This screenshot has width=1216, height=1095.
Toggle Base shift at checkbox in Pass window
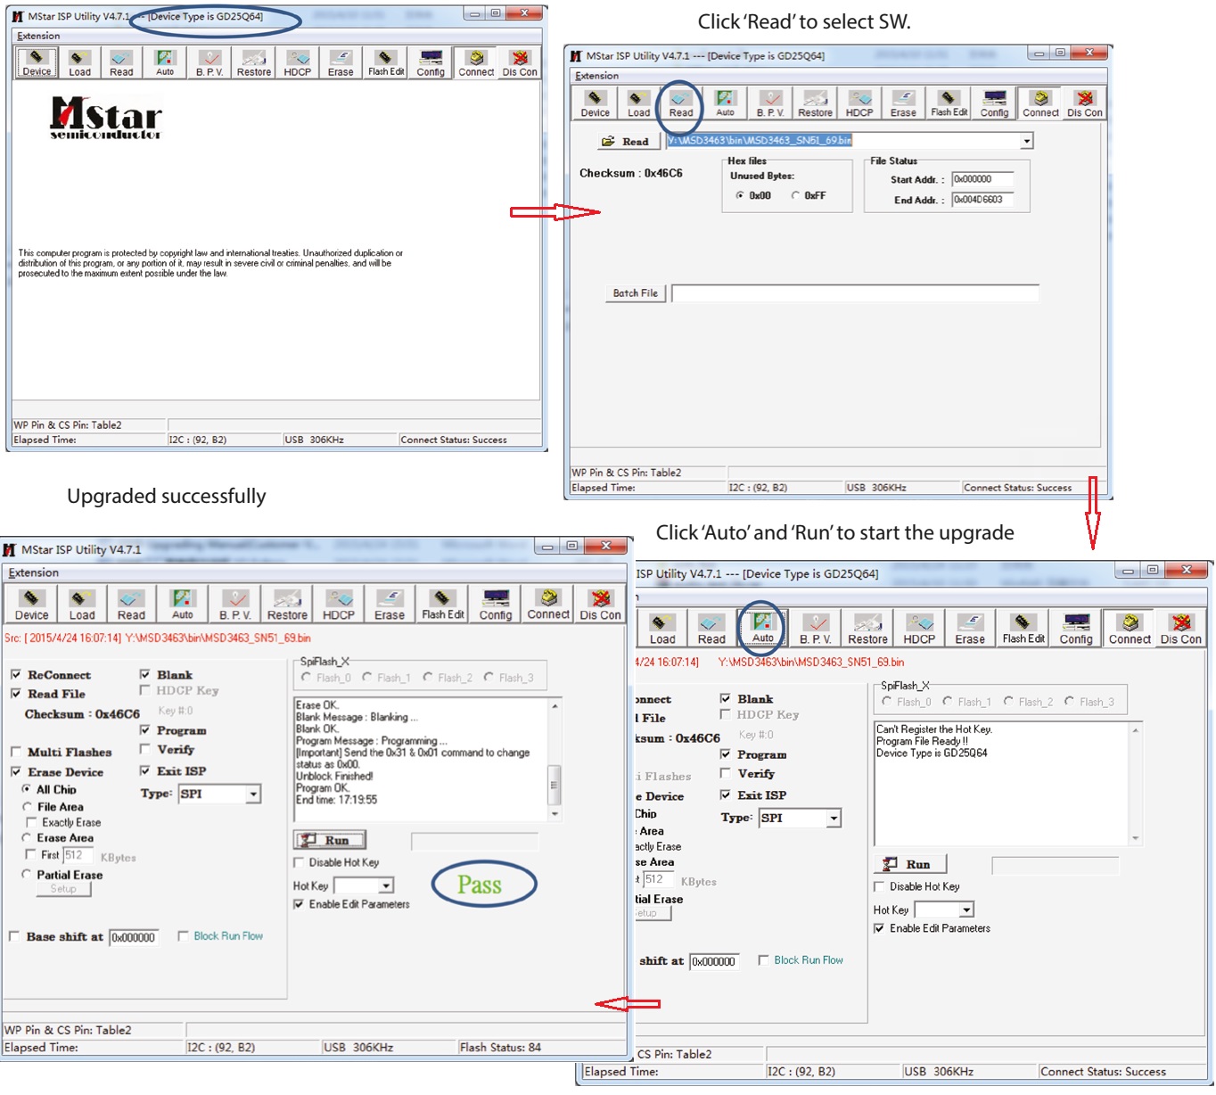(x=14, y=936)
